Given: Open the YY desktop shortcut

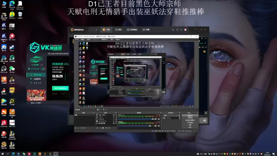Looking at the screenshot, I should click(12, 91).
